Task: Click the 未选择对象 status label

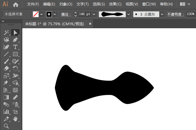Action: 14,14
